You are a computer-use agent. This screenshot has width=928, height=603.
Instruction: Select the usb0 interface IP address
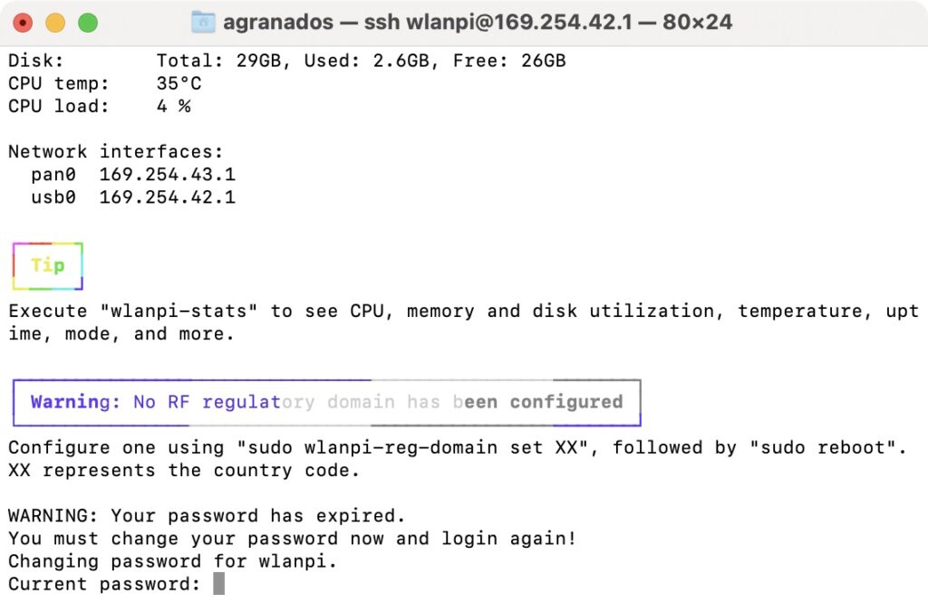coord(169,196)
